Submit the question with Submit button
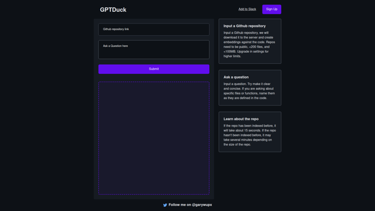 [154, 69]
